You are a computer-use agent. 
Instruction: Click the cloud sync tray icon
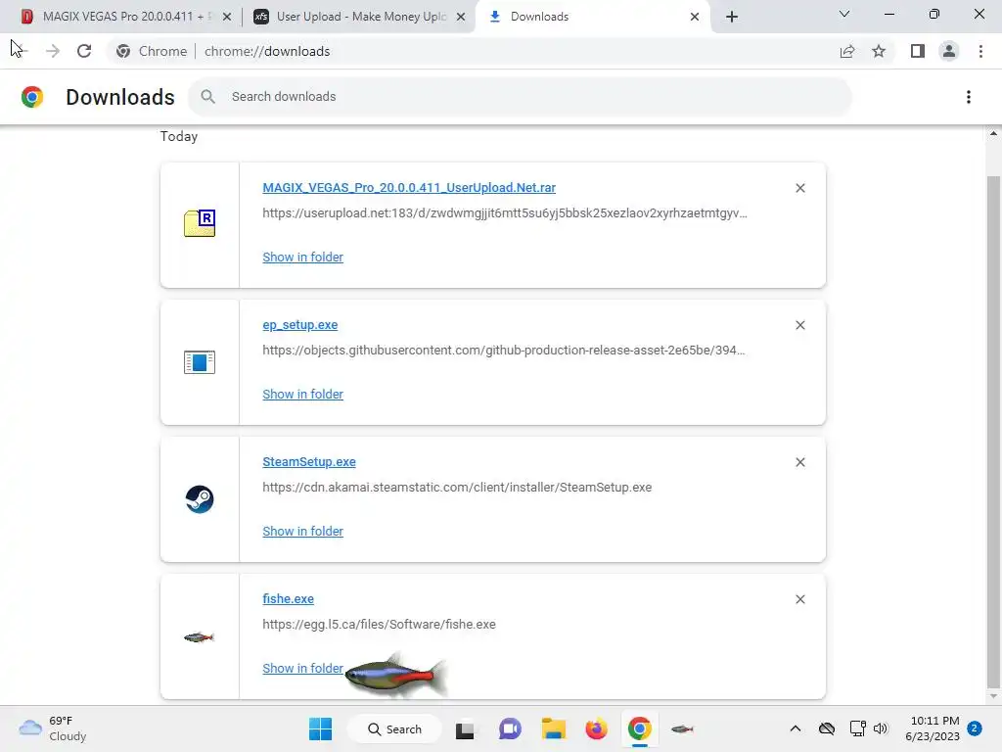pyautogui.click(x=826, y=728)
